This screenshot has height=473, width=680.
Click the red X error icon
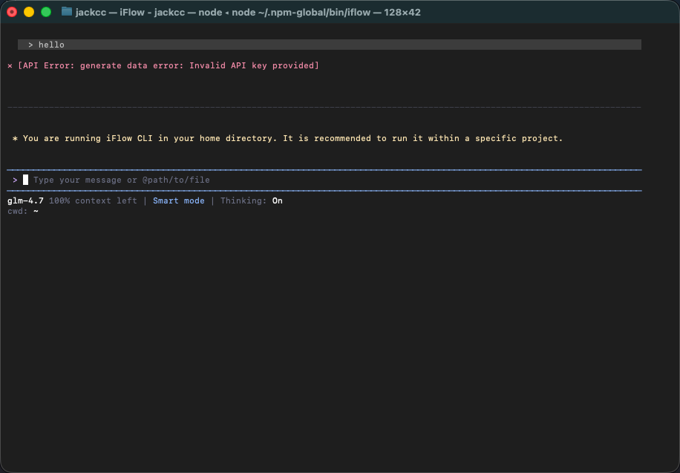tap(10, 66)
